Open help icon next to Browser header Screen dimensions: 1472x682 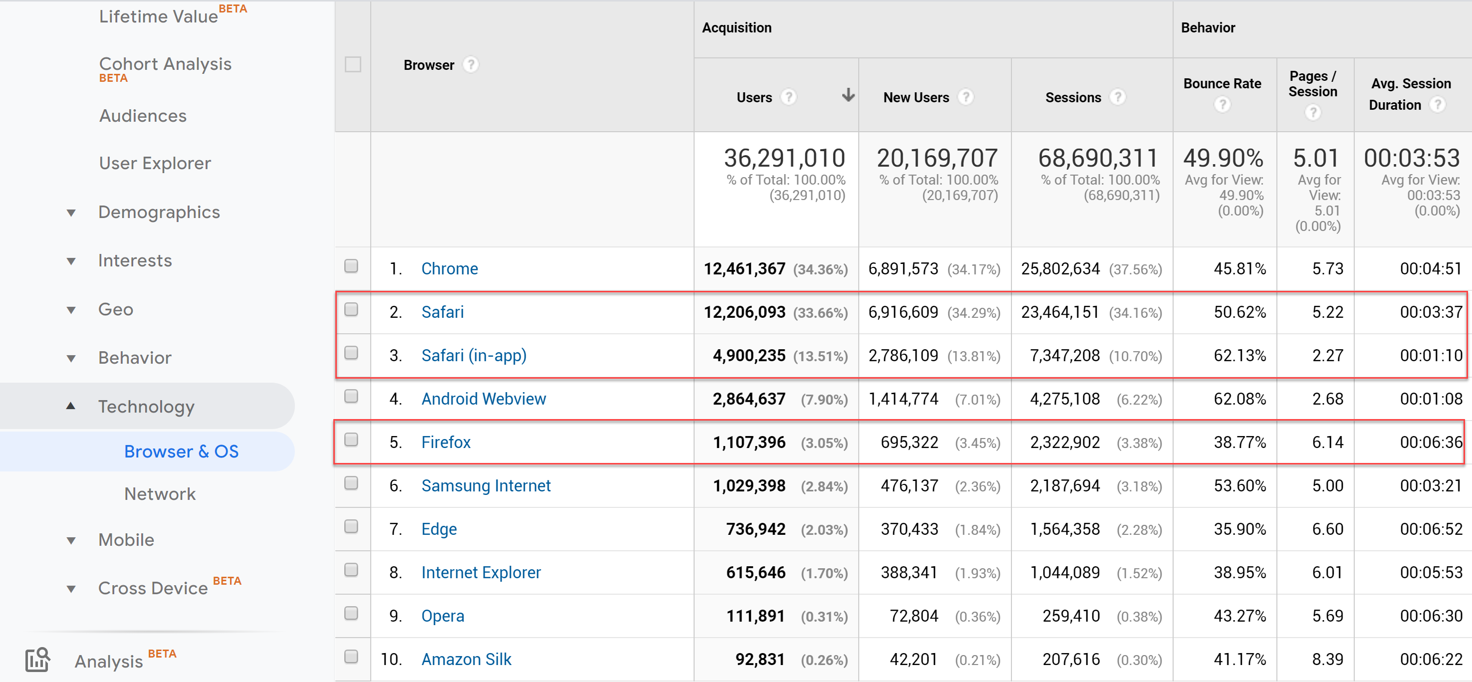(x=470, y=64)
